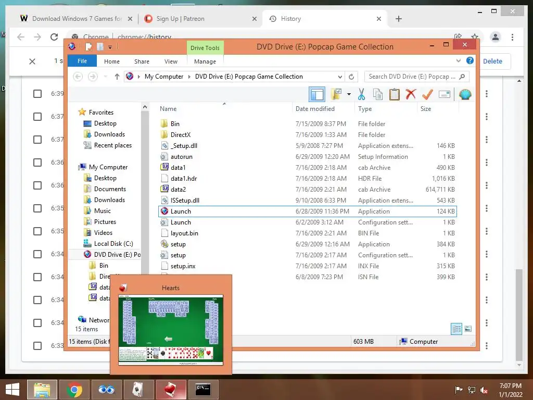Click the eyes application taskbar icon

coord(106,390)
